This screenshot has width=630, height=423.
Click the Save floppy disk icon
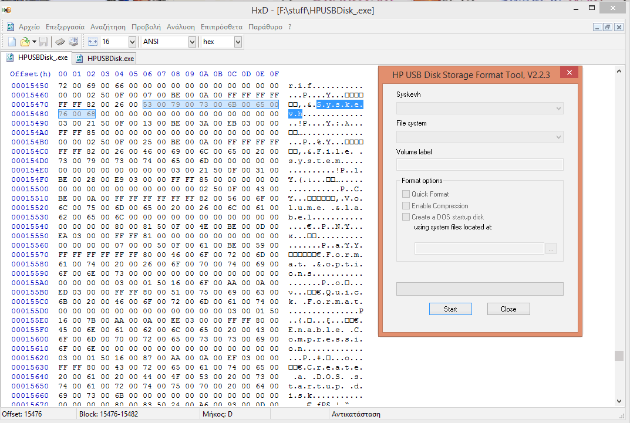pyautogui.click(x=43, y=42)
